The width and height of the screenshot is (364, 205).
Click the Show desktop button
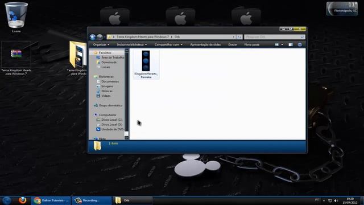click(362, 200)
